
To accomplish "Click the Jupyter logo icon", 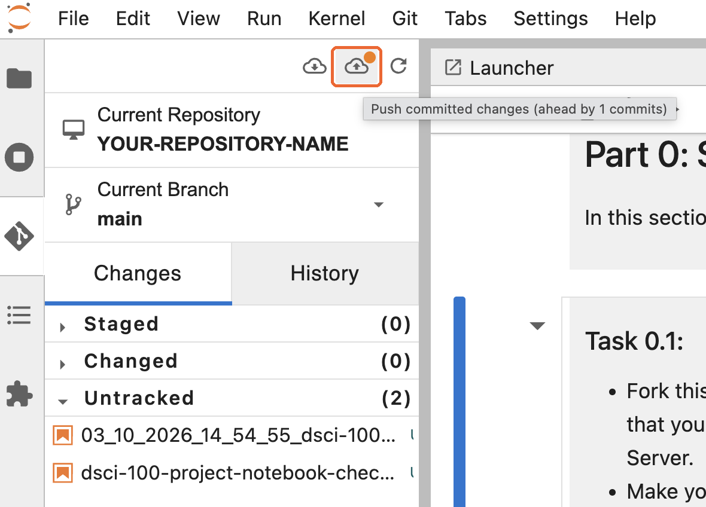I will [x=19, y=17].
